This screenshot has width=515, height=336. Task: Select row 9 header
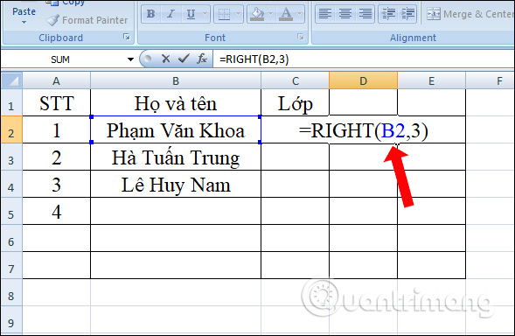[x=11, y=319]
